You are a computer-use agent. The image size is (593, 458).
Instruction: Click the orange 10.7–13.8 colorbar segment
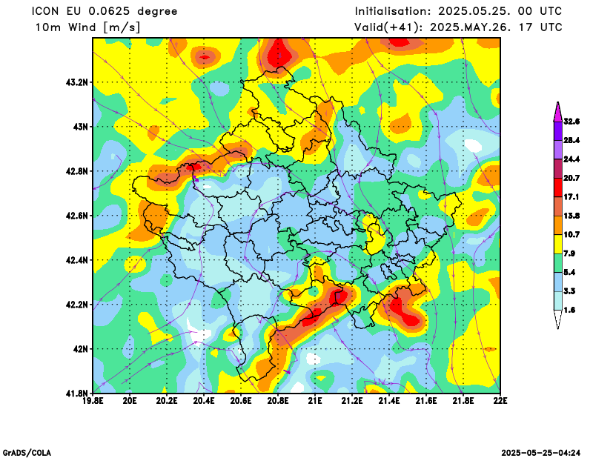coord(558,225)
